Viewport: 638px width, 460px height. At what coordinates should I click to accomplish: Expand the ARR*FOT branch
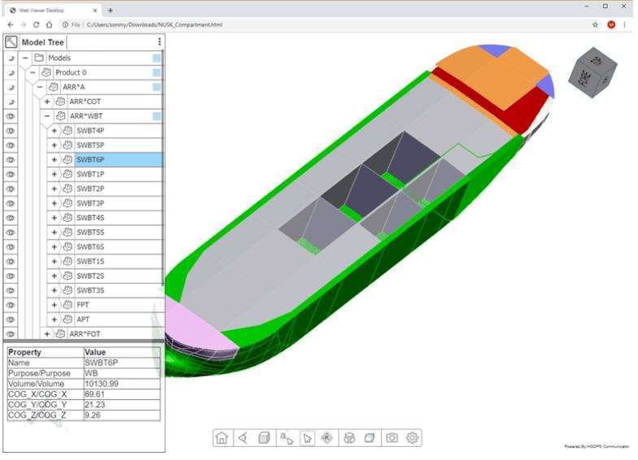tap(47, 334)
